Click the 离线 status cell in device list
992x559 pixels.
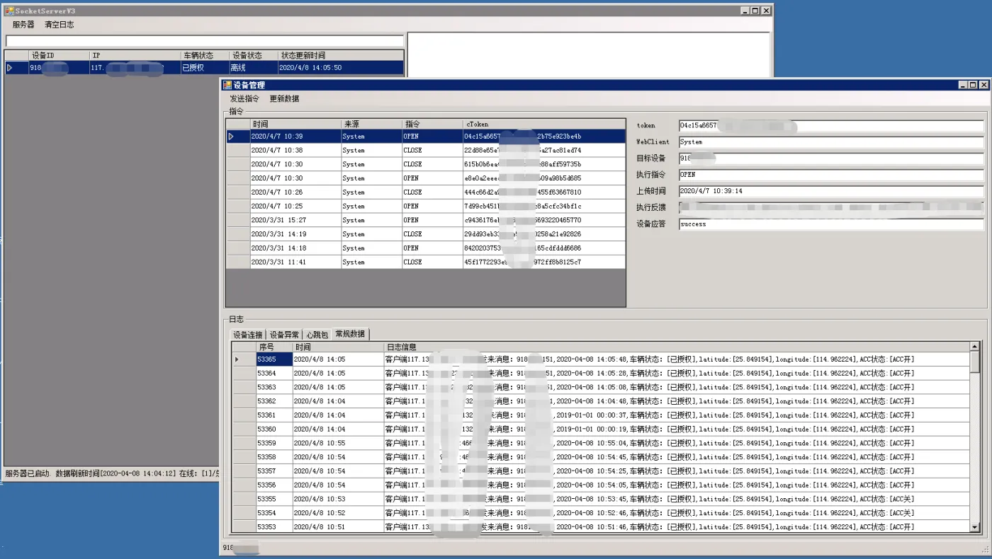tap(253, 68)
